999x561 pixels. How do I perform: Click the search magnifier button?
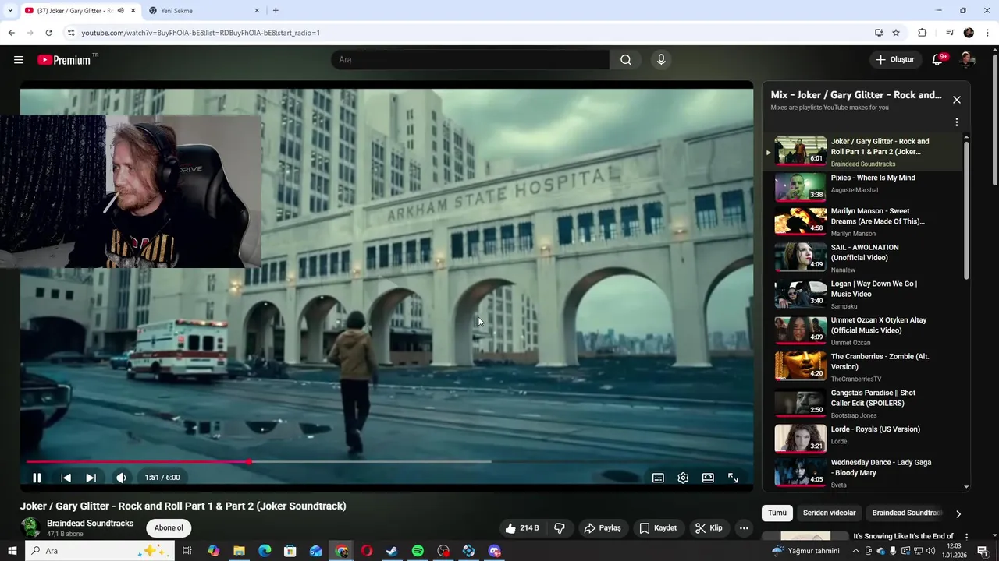tap(626, 60)
